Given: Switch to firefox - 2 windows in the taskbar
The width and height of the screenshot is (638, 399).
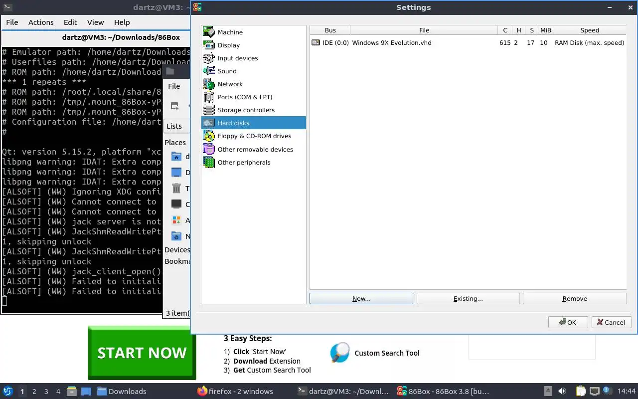Looking at the screenshot, I should (x=235, y=392).
